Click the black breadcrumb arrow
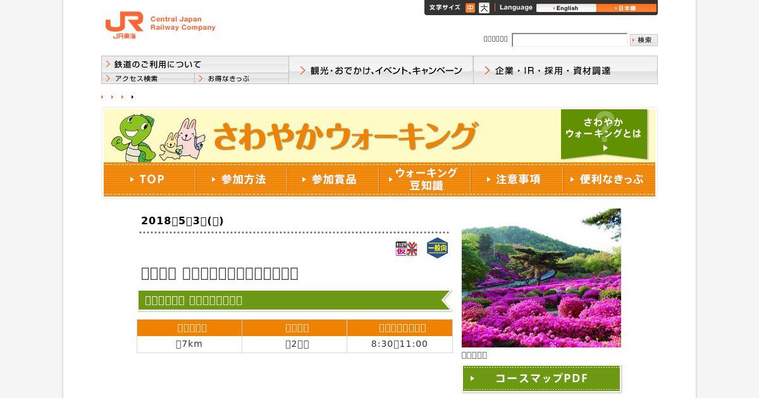This screenshot has height=398, width=759. tap(132, 97)
